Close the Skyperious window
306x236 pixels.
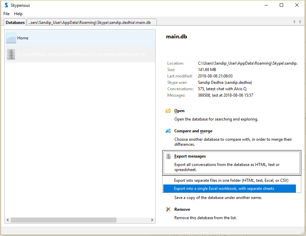point(297,5)
